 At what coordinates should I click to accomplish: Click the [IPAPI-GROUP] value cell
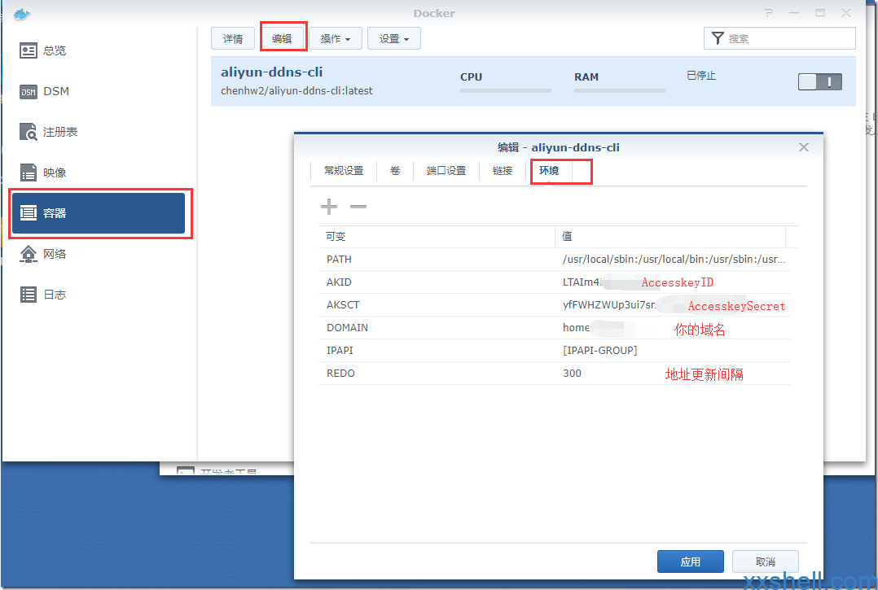(x=673, y=351)
